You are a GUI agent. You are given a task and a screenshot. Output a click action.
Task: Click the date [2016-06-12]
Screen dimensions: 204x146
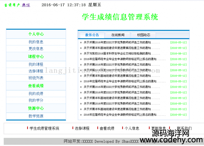tap(178, 54)
